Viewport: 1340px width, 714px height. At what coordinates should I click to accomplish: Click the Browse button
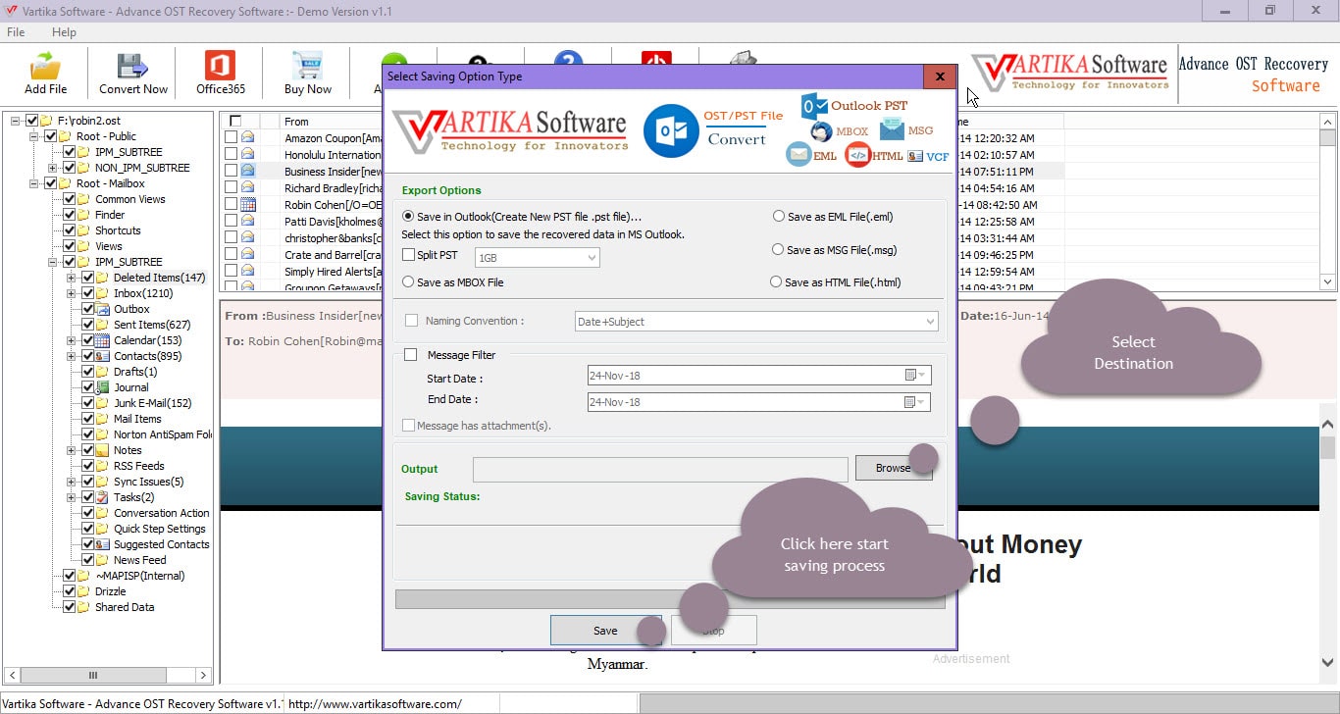point(892,468)
